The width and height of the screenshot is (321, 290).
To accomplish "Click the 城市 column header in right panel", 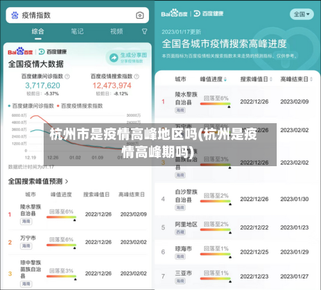I will (x=180, y=80).
